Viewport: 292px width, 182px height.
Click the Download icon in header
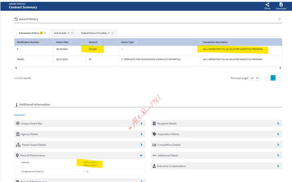(281, 5)
